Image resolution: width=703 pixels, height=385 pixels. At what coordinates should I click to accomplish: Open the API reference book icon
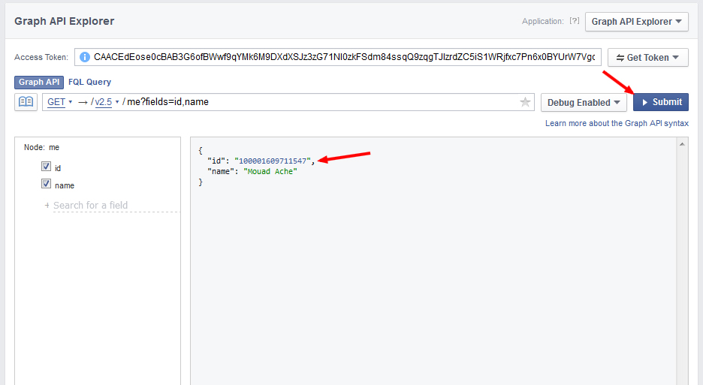click(x=26, y=102)
